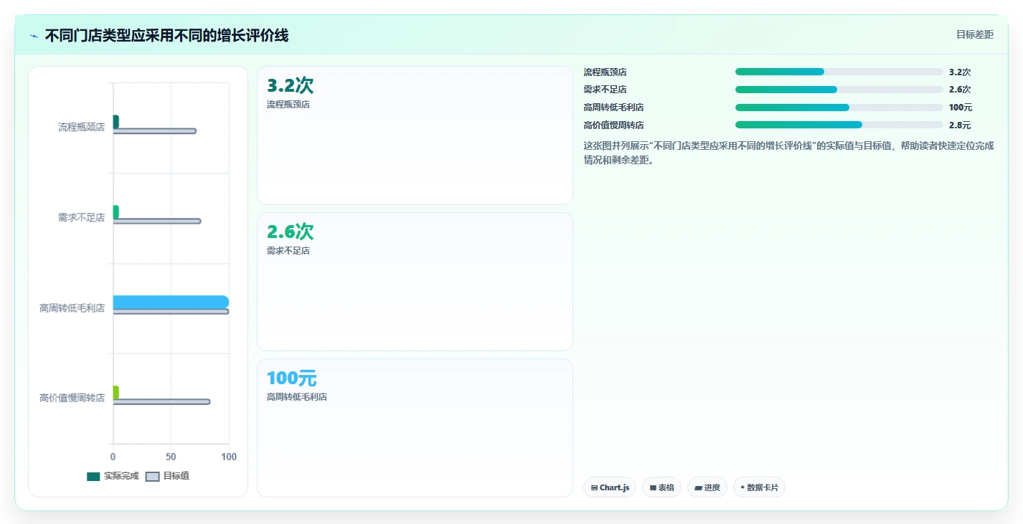Click the 2.6次 value beside progress bar
The height and width of the screenshot is (524, 1023).
[960, 90]
